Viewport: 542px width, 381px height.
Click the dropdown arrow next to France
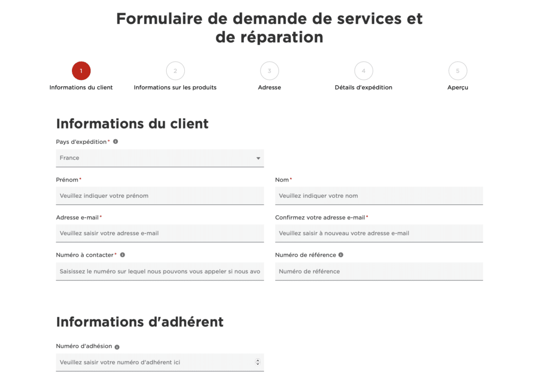coord(258,158)
